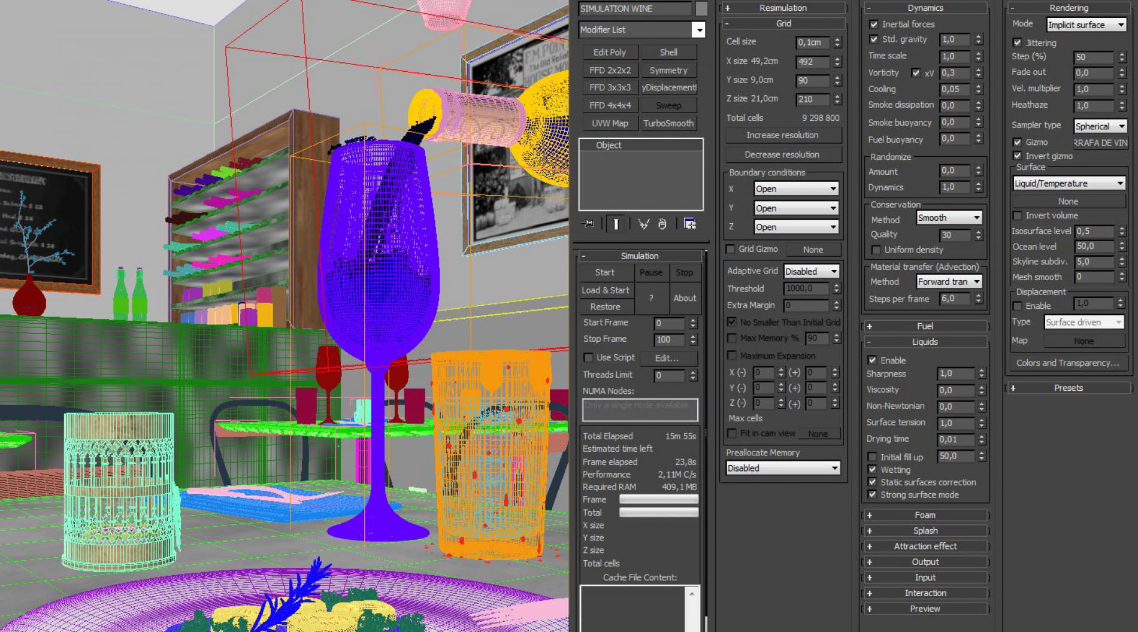Stop the simulation
The width and height of the screenshot is (1138, 632).
[x=684, y=272]
